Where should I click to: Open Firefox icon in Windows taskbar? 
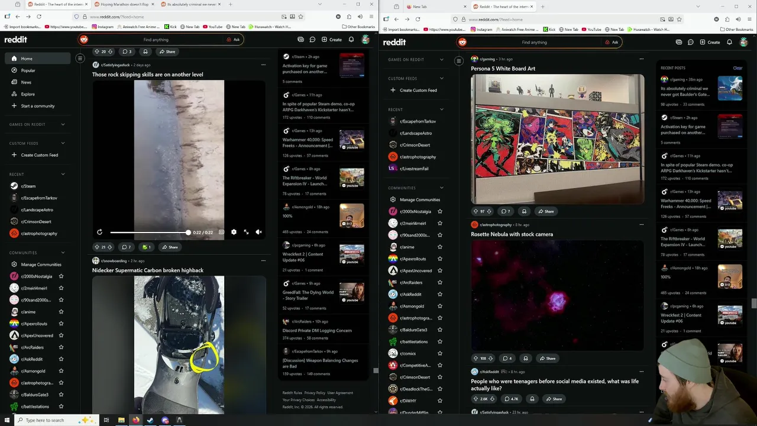click(x=135, y=420)
